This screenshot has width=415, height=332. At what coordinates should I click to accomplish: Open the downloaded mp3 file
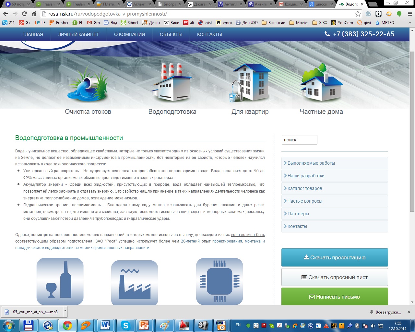32,312
